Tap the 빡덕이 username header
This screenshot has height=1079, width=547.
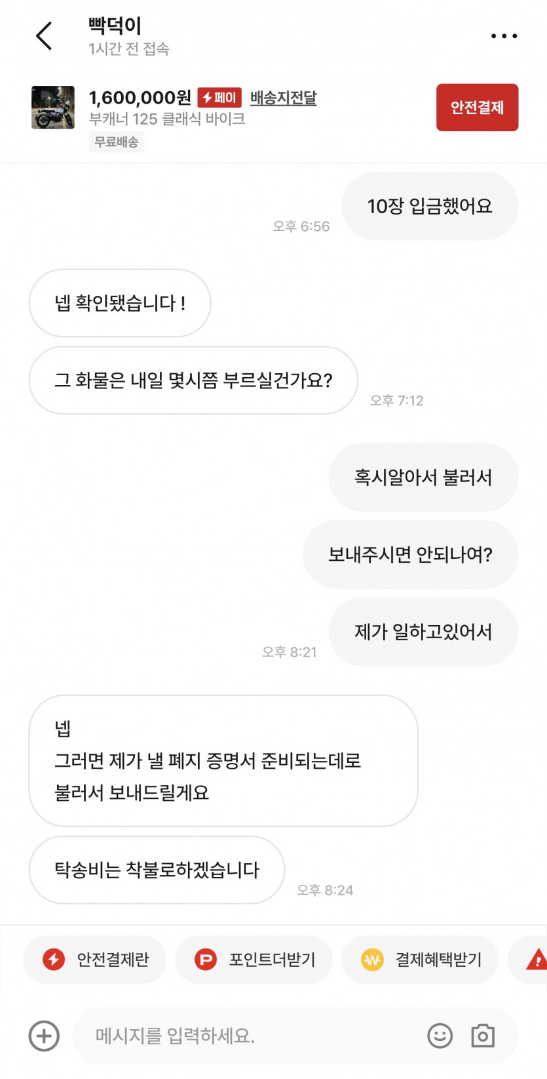(x=115, y=26)
